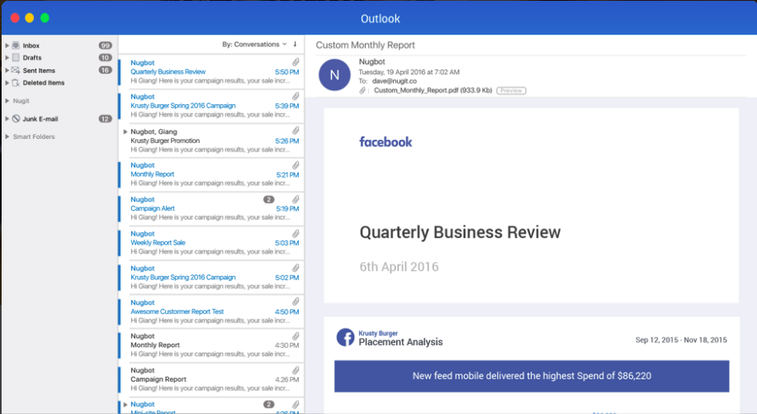757x414 pixels.
Task: Click paperclip icon on Awesome Customer Report Test email
Action: (x=296, y=302)
